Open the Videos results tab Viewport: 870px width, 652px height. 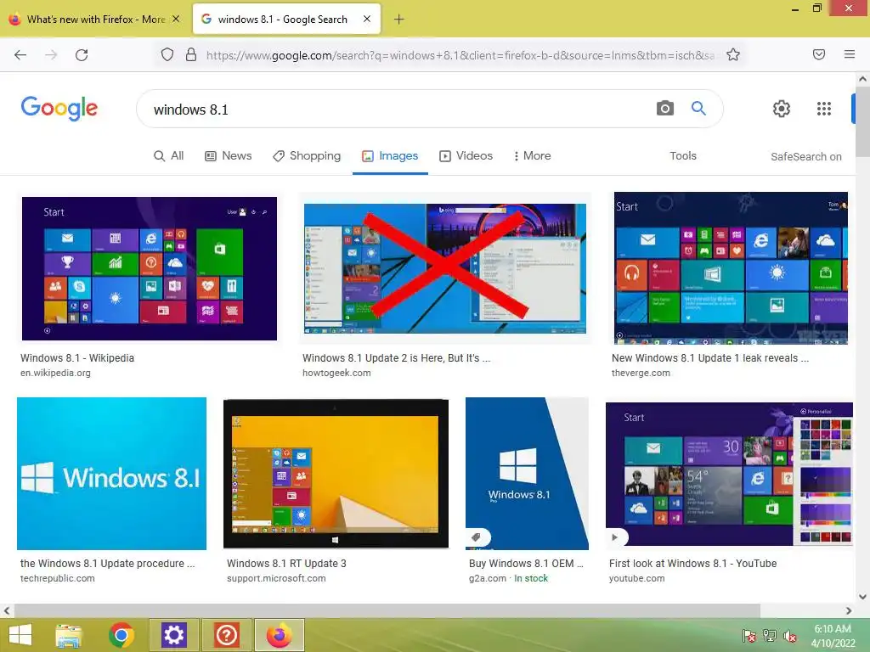pos(466,156)
